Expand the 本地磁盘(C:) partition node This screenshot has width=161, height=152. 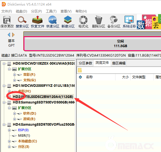pyautogui.click(x=9, y=141)
